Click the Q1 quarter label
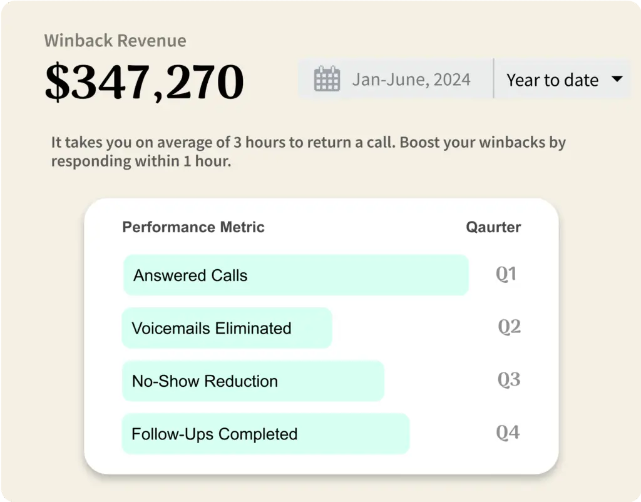The width and height of the screenshot is (641, 502). click(506, 274)
